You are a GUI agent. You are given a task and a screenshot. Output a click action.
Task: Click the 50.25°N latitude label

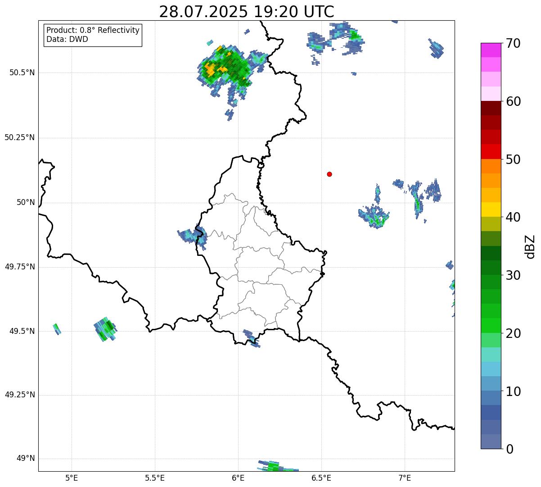[x=20, y=137]
